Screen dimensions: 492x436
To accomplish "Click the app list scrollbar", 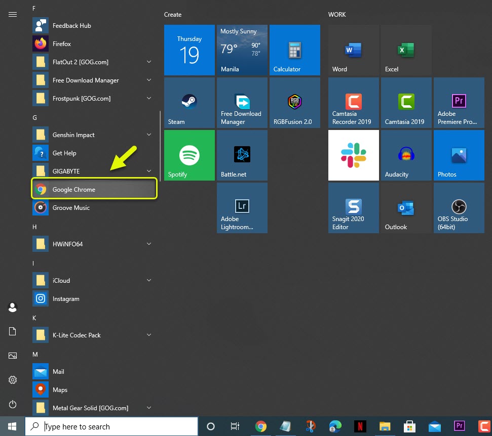I will point(160,146).
